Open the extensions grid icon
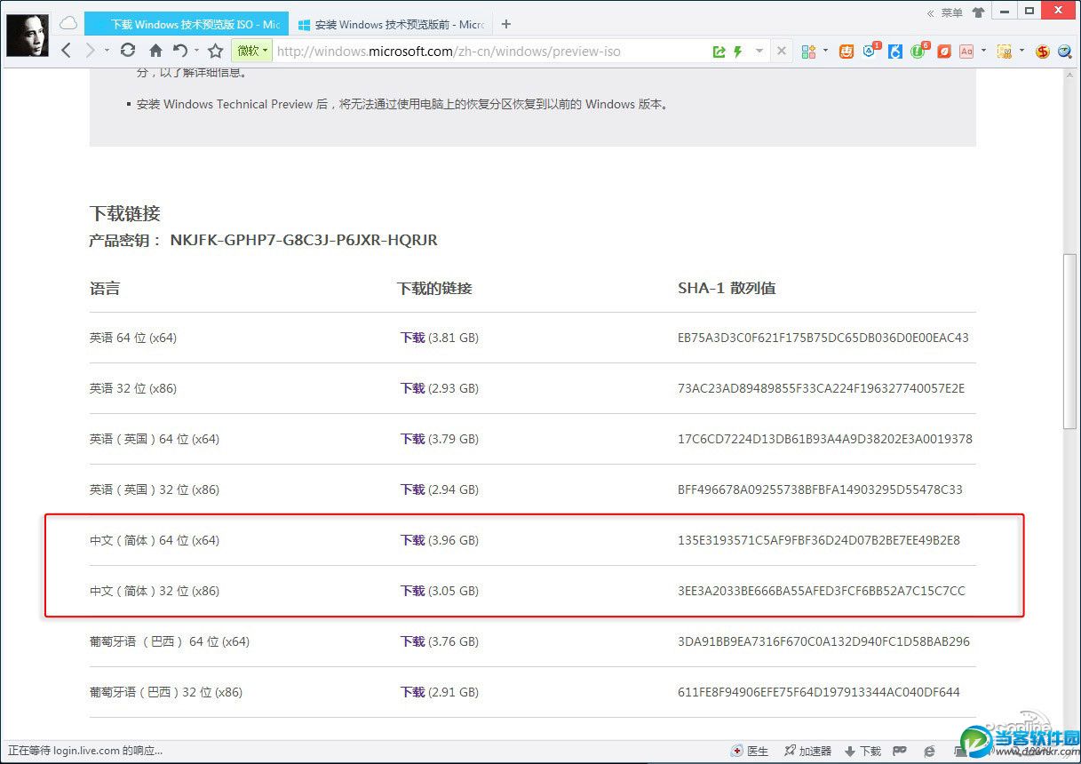 (808, 52)
